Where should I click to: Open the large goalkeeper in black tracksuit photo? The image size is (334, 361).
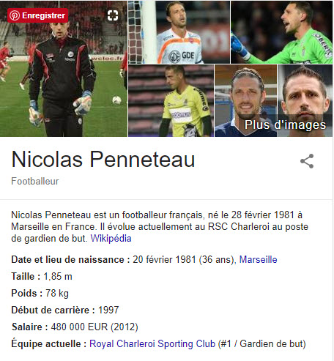64,69
